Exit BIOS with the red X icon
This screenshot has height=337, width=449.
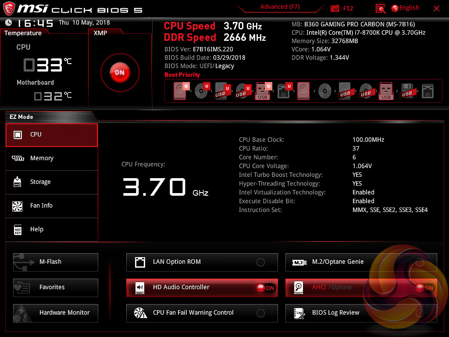pyautogui.click(x=436, y=9)
